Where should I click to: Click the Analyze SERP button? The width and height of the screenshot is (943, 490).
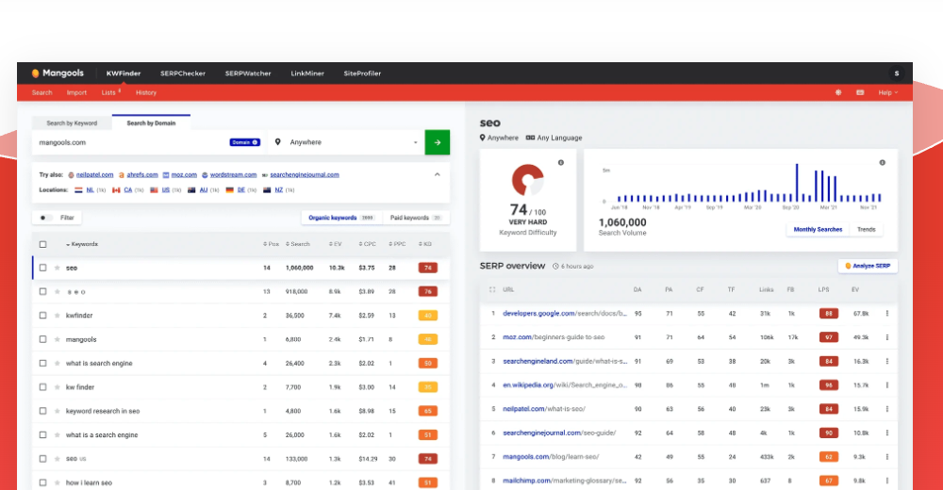tap(868, 266)
